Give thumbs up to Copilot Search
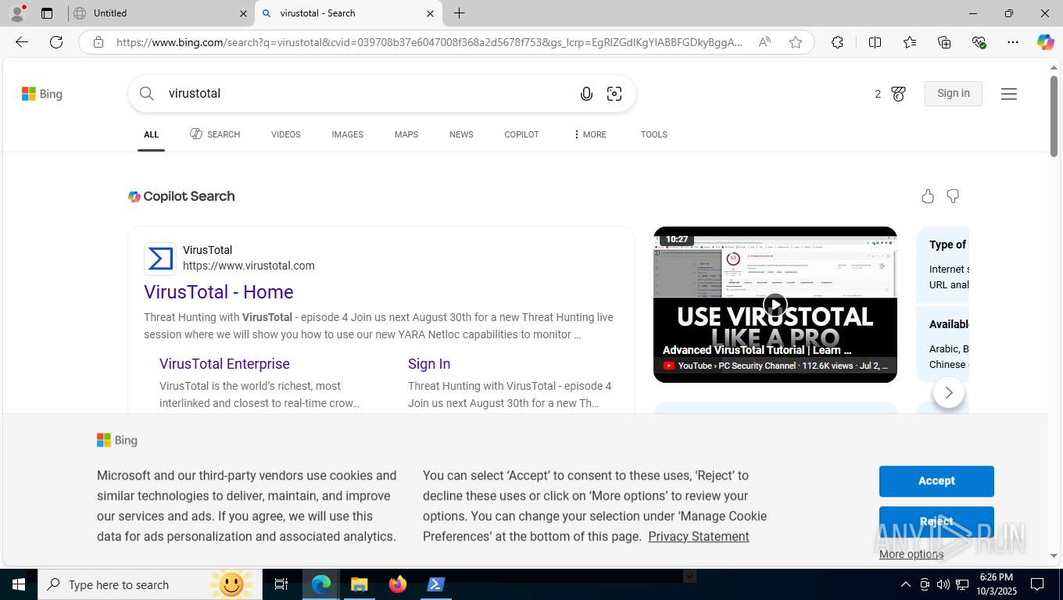Viewport: 1063px width, 600px height. click(928, 196)
